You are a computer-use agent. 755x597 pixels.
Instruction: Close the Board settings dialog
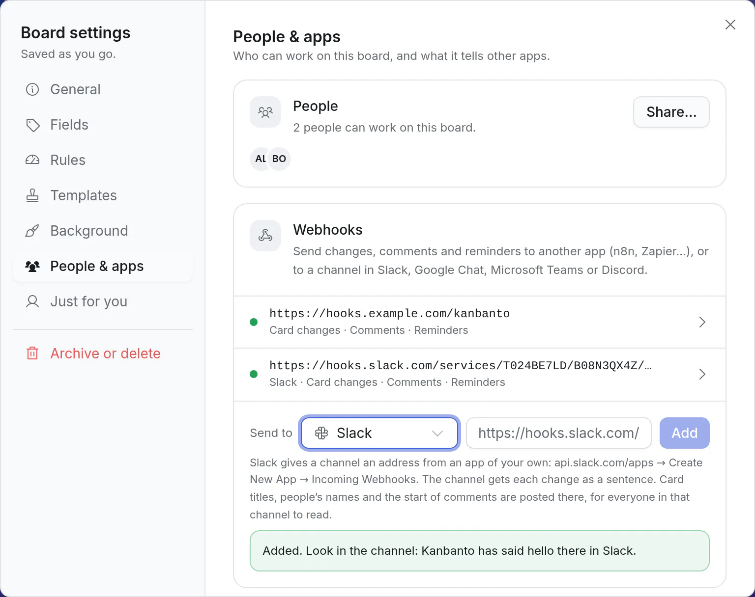coord(730,25)
